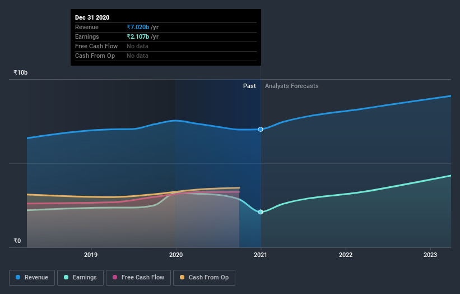This screenshot has height=294, width=460.
Task: Click the teal Earnings legend dot
Action: tap(66, 277)
